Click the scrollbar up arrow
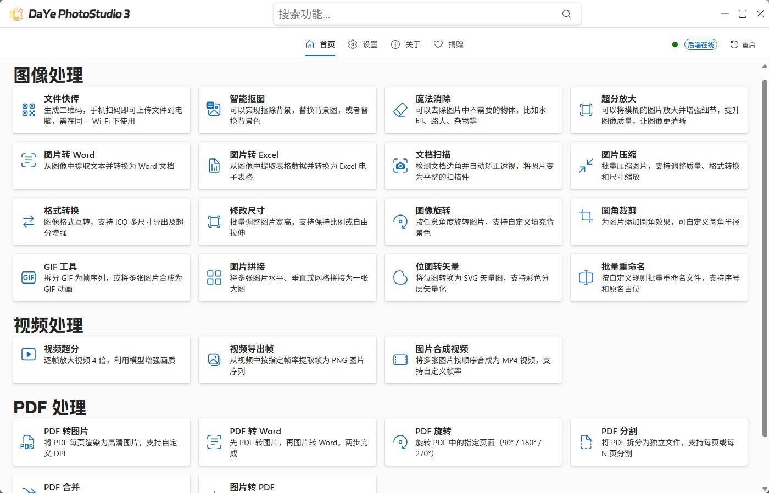The image size is (769, 493). point(765,66)
